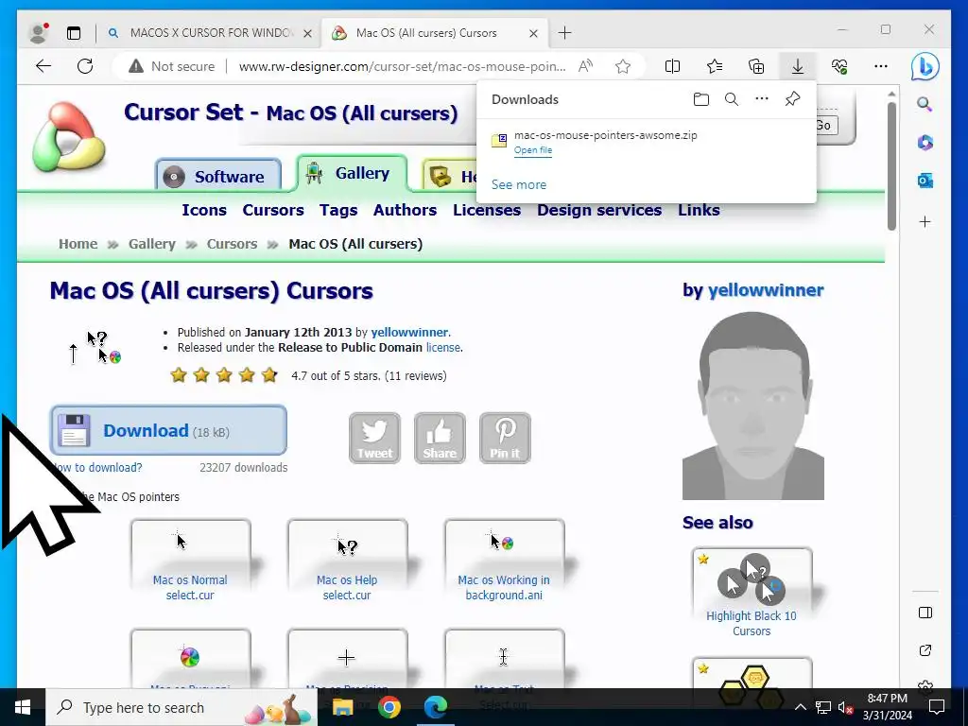Viewport: 968px width, 726px height.
Task: Open Microsoft 365 sidebar icon
Action: click(x=925, y=143)
